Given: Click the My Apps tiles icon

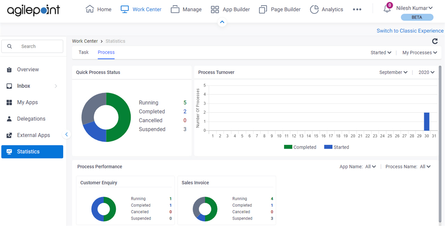Looking at the screenshot, I should click(9, 102).
